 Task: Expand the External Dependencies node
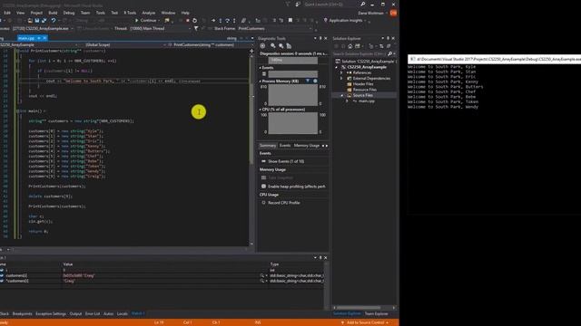click(x=342, y=79)
